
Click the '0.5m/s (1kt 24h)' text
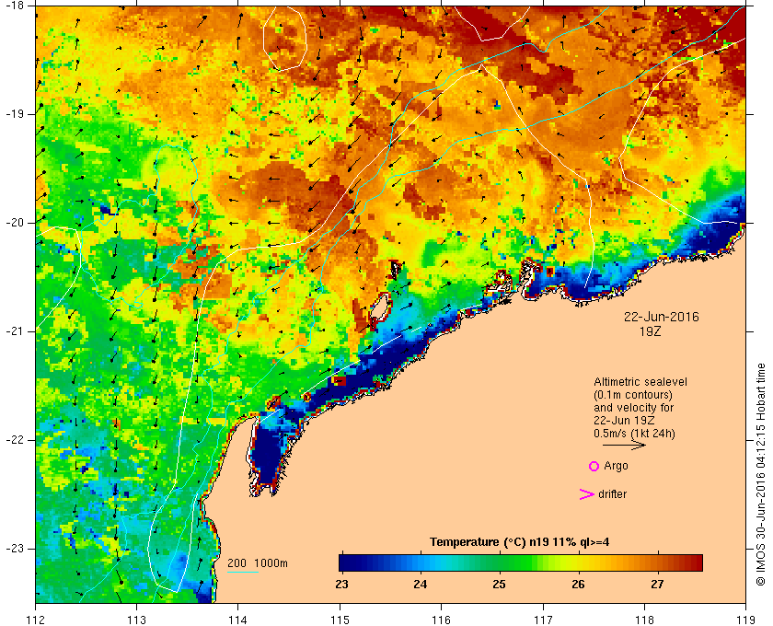tap(634, 434)
